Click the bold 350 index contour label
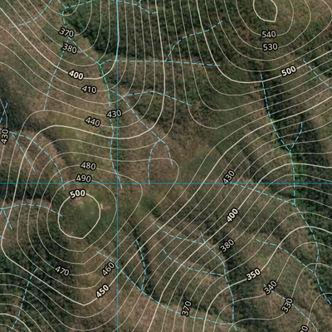The width and height of the screenshot is (332, 332). [253, 274]
